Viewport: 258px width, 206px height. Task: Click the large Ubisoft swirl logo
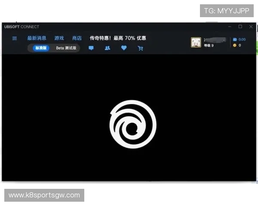click(133, 124)
